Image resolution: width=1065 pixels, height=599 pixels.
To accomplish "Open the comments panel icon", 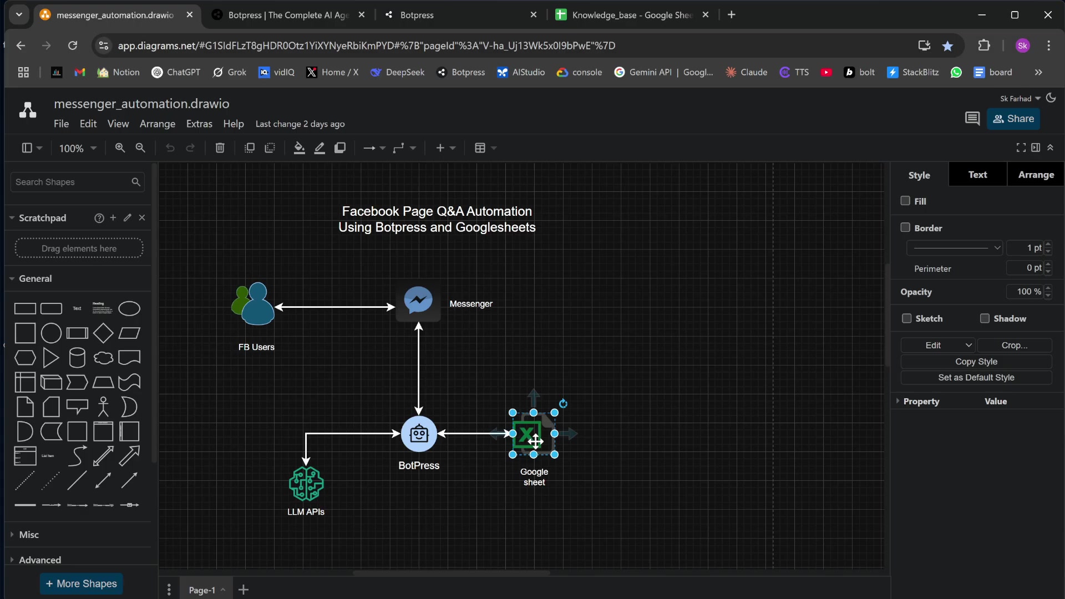I will (972, 119).
